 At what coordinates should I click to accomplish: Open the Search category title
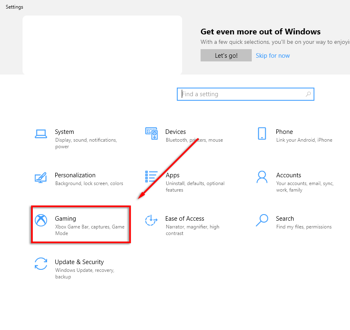point(285,218)
